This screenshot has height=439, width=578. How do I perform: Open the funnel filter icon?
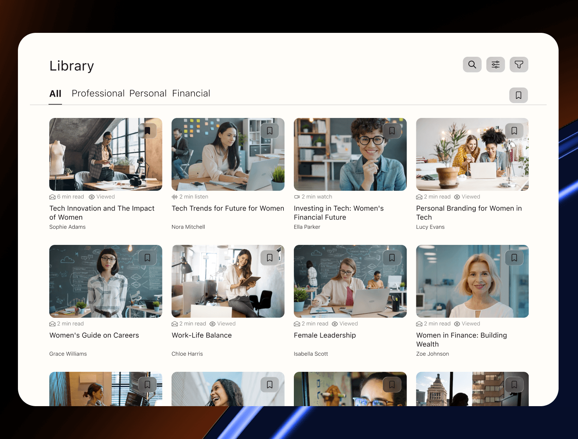pos(519,65)
